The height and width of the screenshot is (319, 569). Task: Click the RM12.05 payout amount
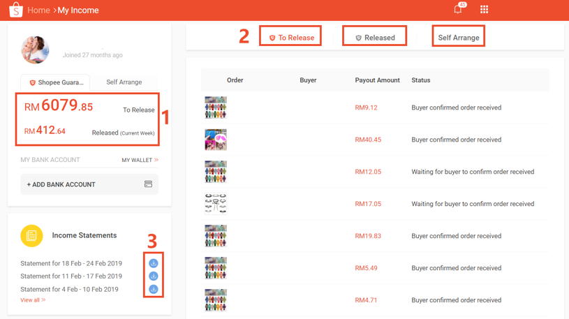(x=368, y=172)
